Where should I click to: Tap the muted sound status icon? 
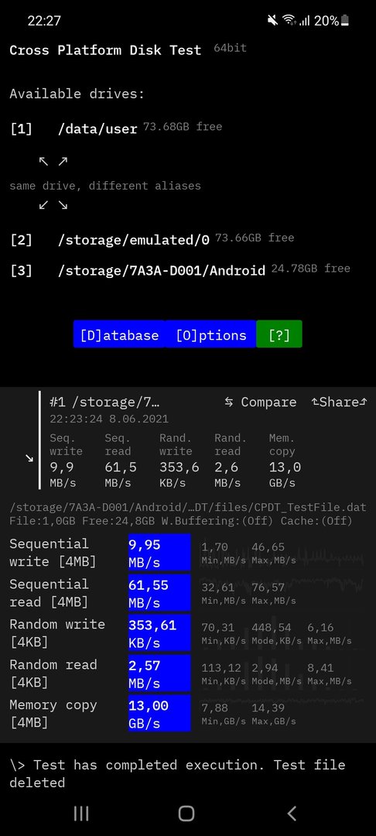click(272, 21)
